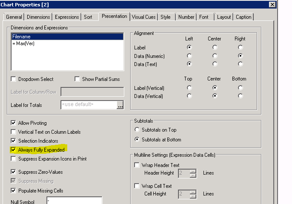Click the Null Symbol input field

pos(74,201)
